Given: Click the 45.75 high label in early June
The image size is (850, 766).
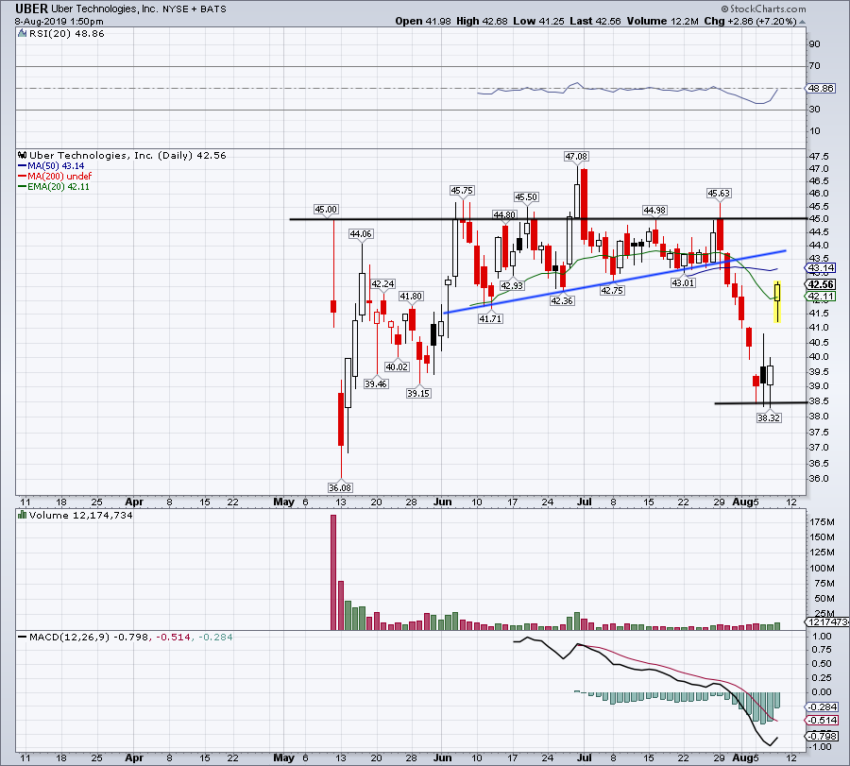Looking at the screenshot, I should [462, 190].
